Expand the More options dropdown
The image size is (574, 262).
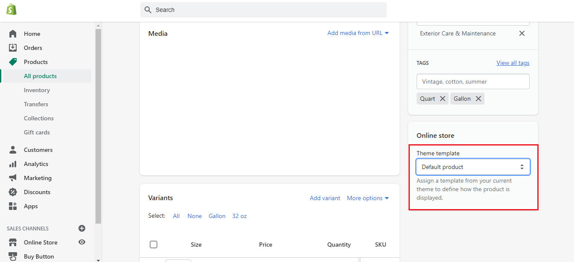[x=368, y=198]
